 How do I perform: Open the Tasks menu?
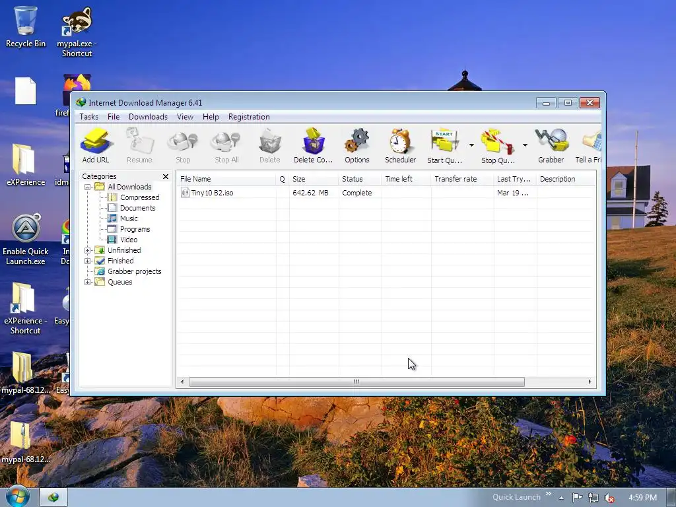pos(89,117)
